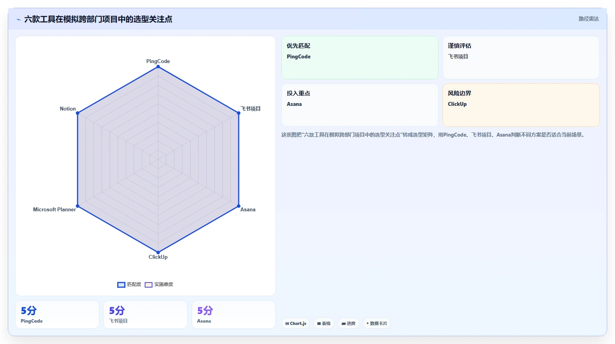Screen dimensions: 615x344
Task: Open the 谨慎评估 飞书项目 card
Action: pyautogui.click(x=521, y=58)
